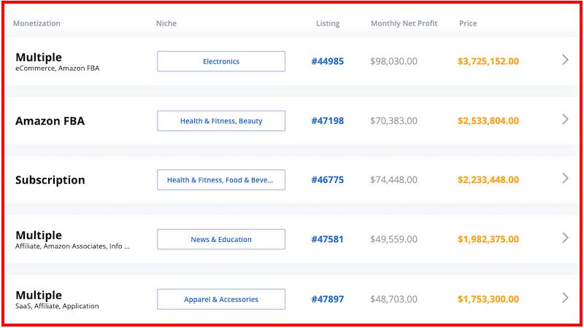This screenshot has height=328, width=584.
Task: Open chevron arrow for listing #47897
Action: click(565, 297)
